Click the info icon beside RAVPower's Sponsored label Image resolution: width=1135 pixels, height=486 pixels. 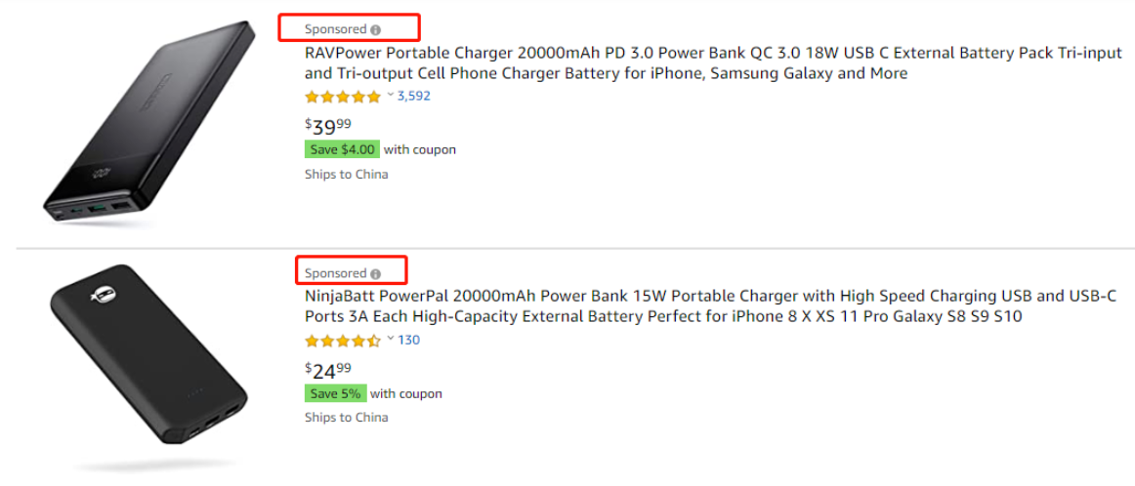(x=376, y=30)
